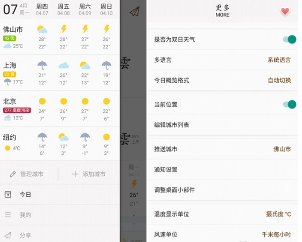Click 纽约 partly cloudy icon for 周五
302x242 pixels.
click(x=64, y=137)
